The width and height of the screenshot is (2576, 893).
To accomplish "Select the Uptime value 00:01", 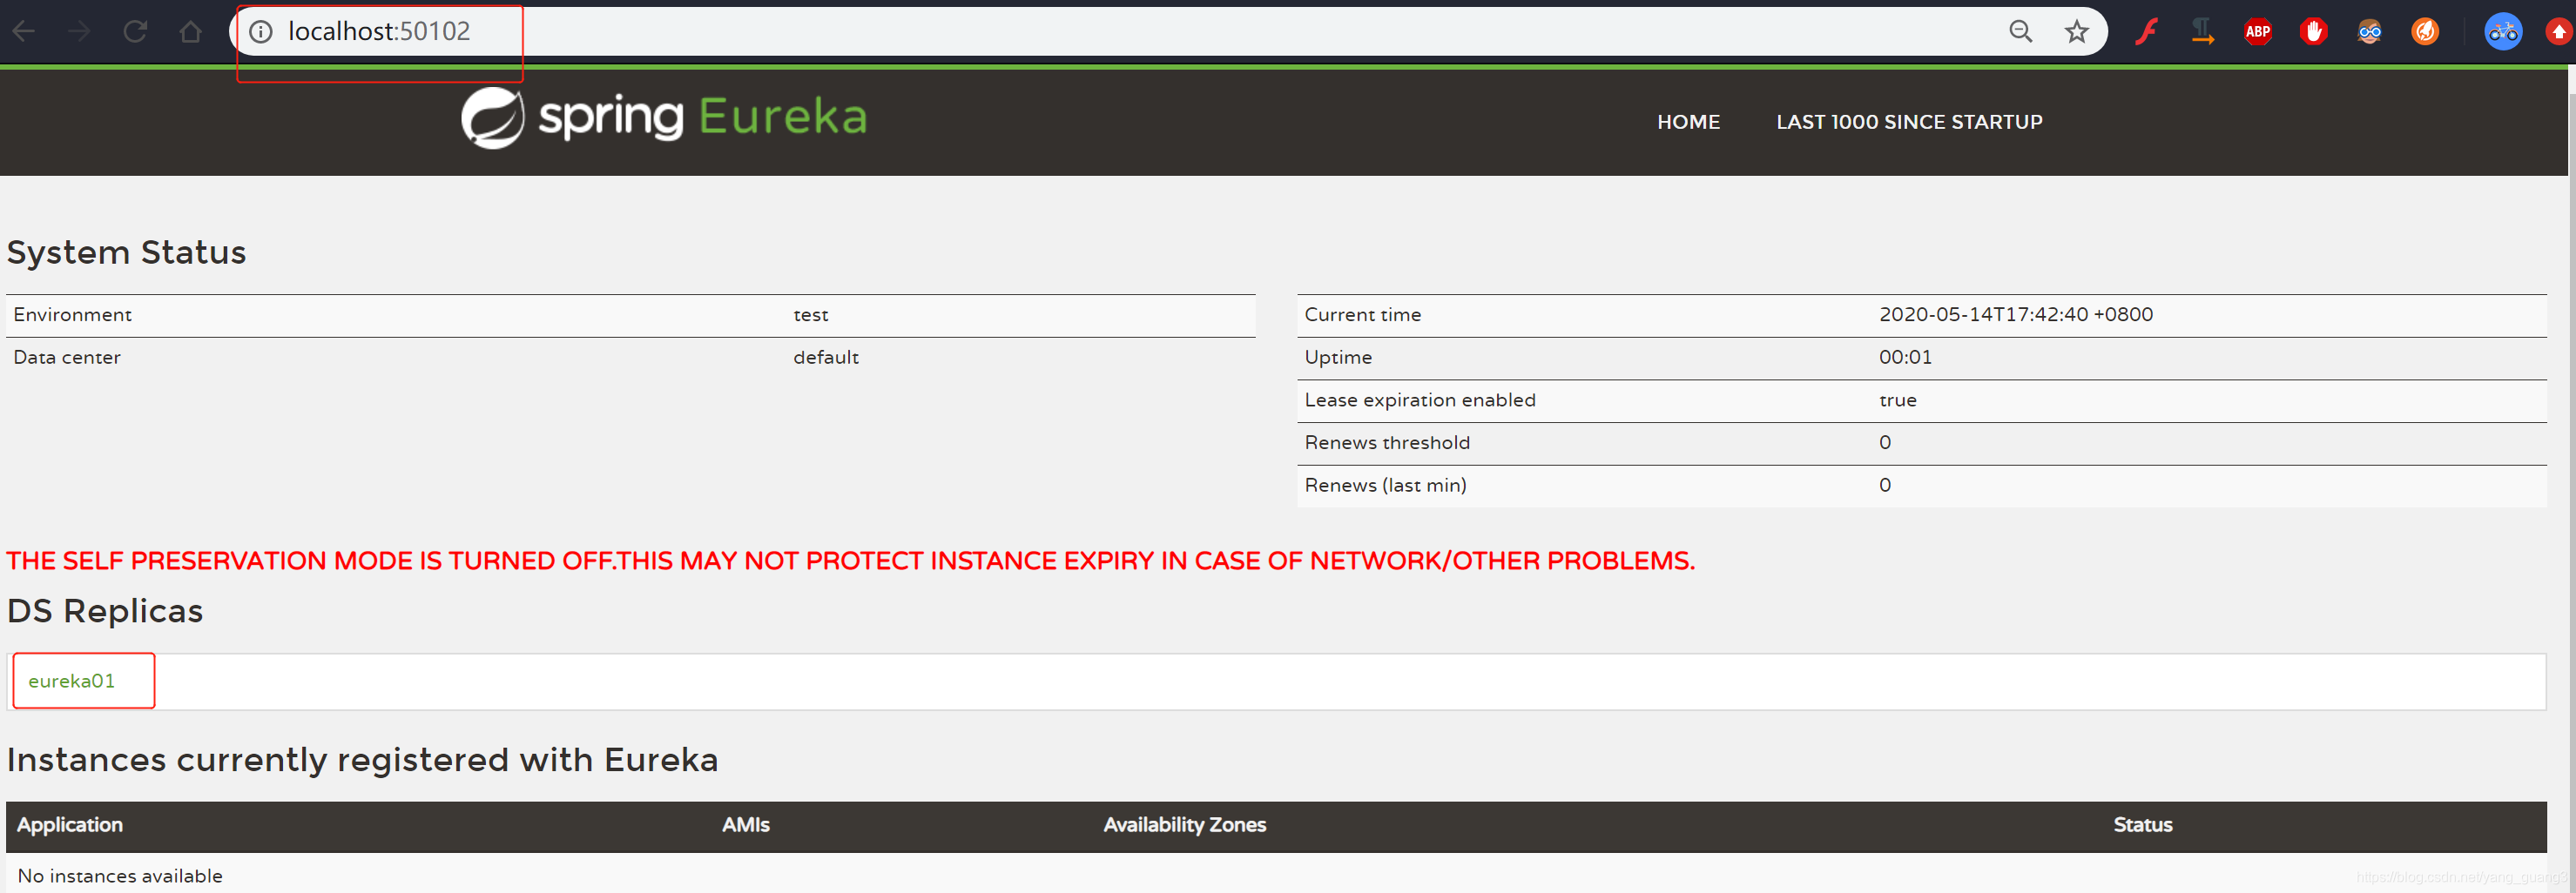I will pyautogui.click(x=1905, y=357).
